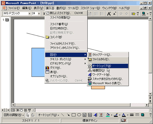Screen dimensions: 153x124
Task: Switch to Normal view button
Action: 13,110
